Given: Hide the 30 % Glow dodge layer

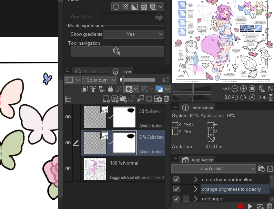Looking at the screenshot, I should coord(68,117).
